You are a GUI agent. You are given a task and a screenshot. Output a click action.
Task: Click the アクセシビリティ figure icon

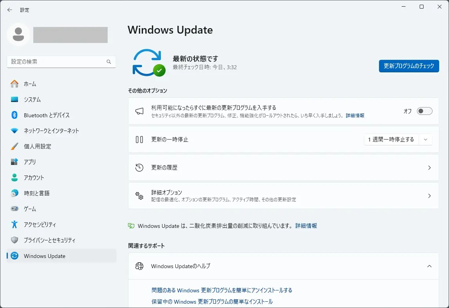click(x=14, y=224)
